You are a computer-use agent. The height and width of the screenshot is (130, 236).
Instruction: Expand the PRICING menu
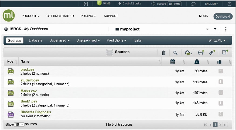pos(88,16)
